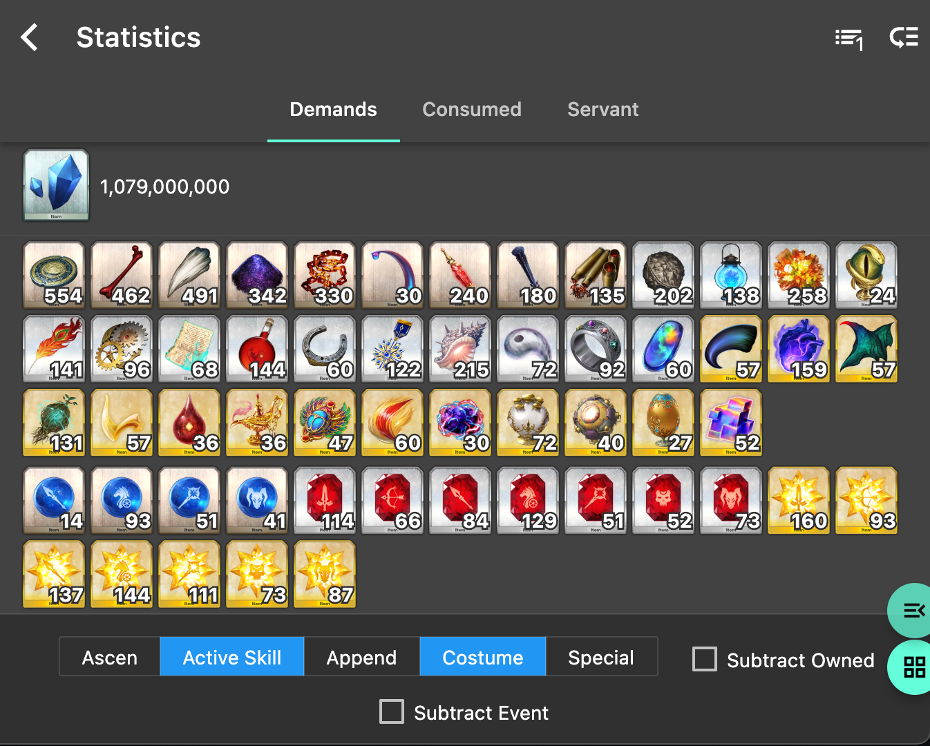Enable the Subtract Owned checkbox
This screenshot has width=930, height=746.
click(x=705, y=660)
